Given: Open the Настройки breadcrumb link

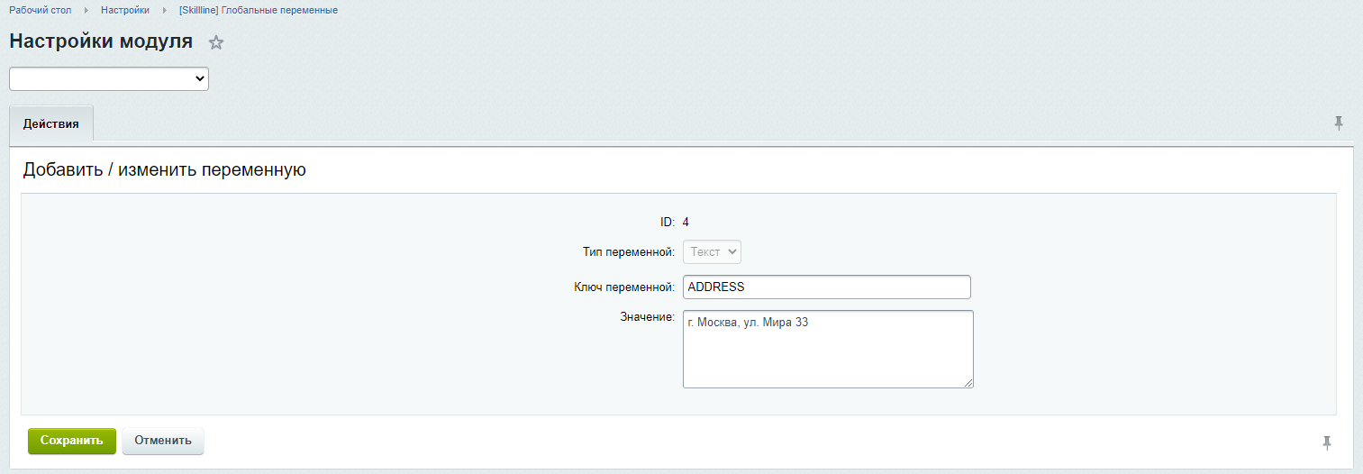Looking at the screenshot, I should pos(125,10).
